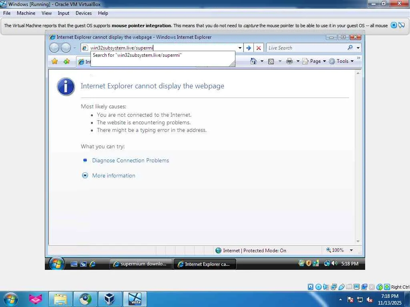Viewport: 410px width, 307px height.
Task: Click the VirtualBox display status icon
Action: point(356,287)
